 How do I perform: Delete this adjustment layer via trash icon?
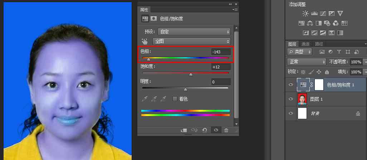pos(226,130)
